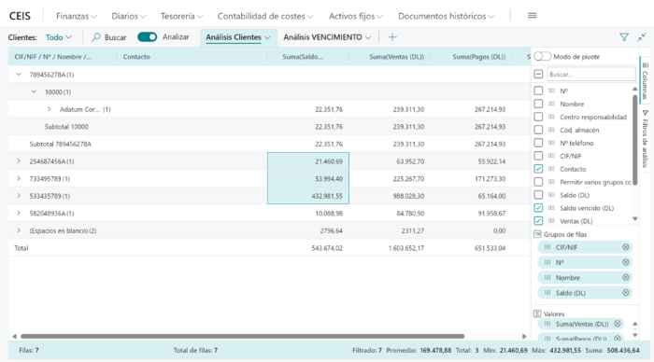654x362 pixels.
Task: Click the collapse arrows icon at top right
Action: point(642,37)
